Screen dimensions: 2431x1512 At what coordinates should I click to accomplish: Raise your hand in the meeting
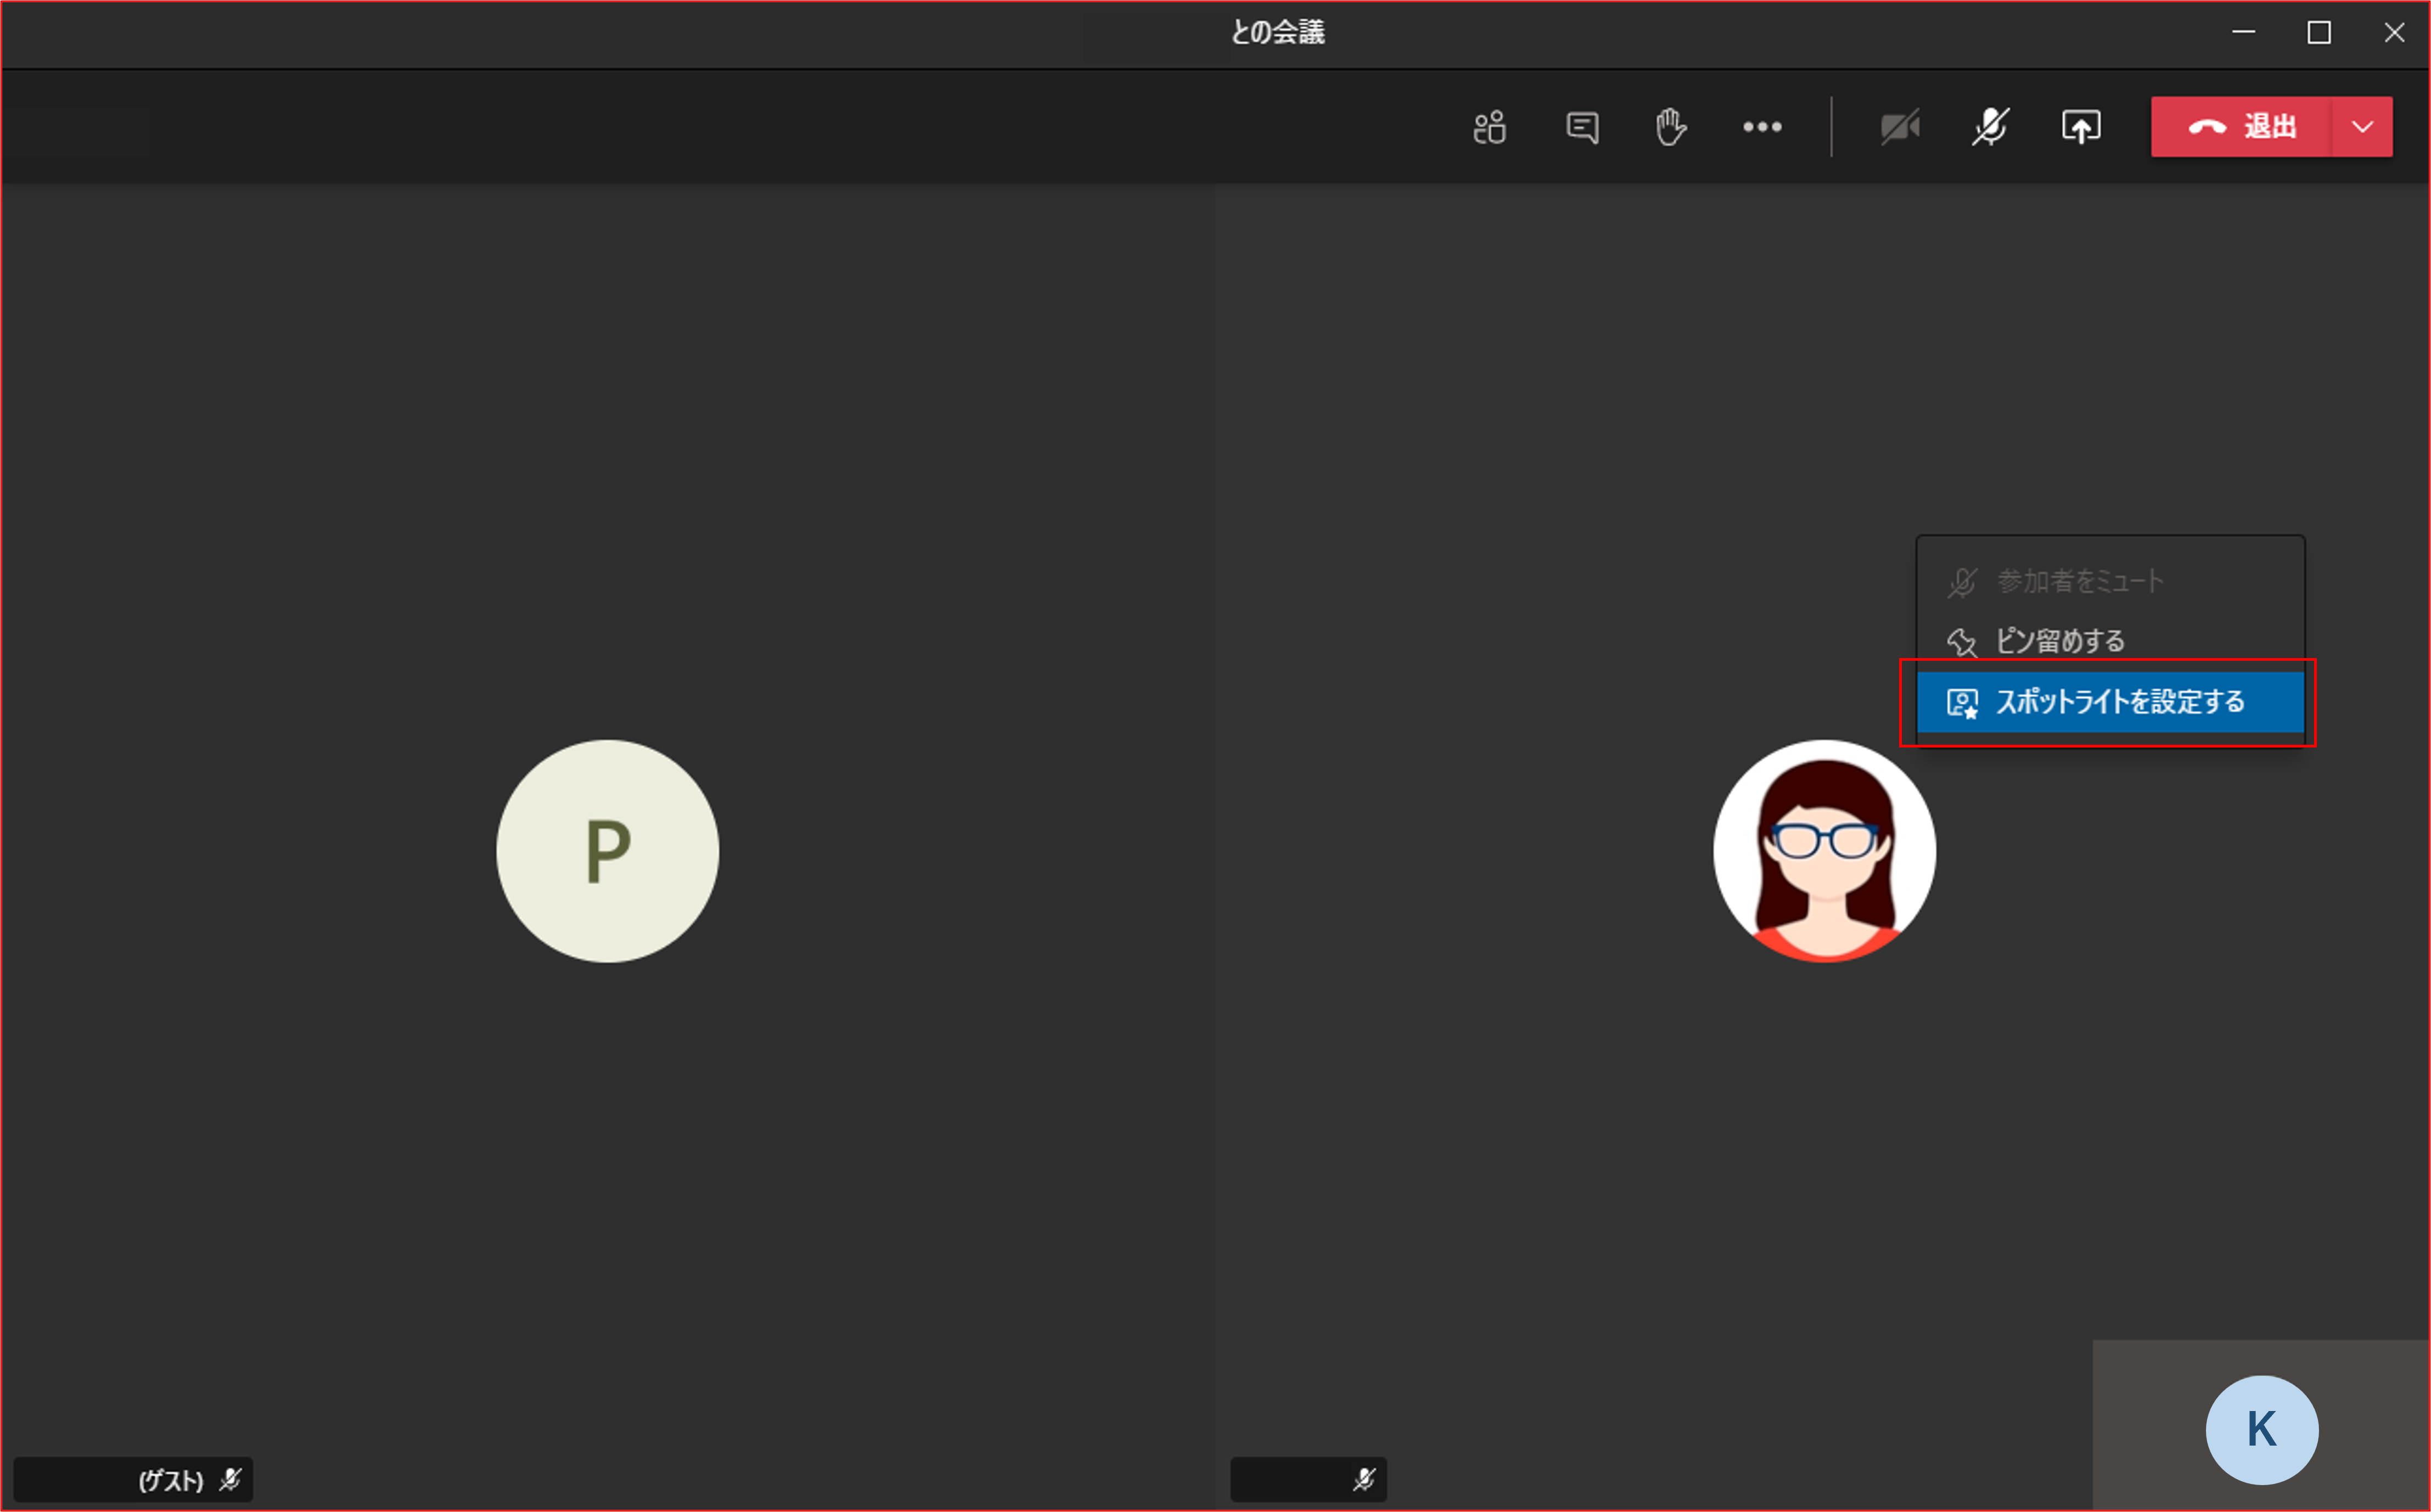[1670, 127]
